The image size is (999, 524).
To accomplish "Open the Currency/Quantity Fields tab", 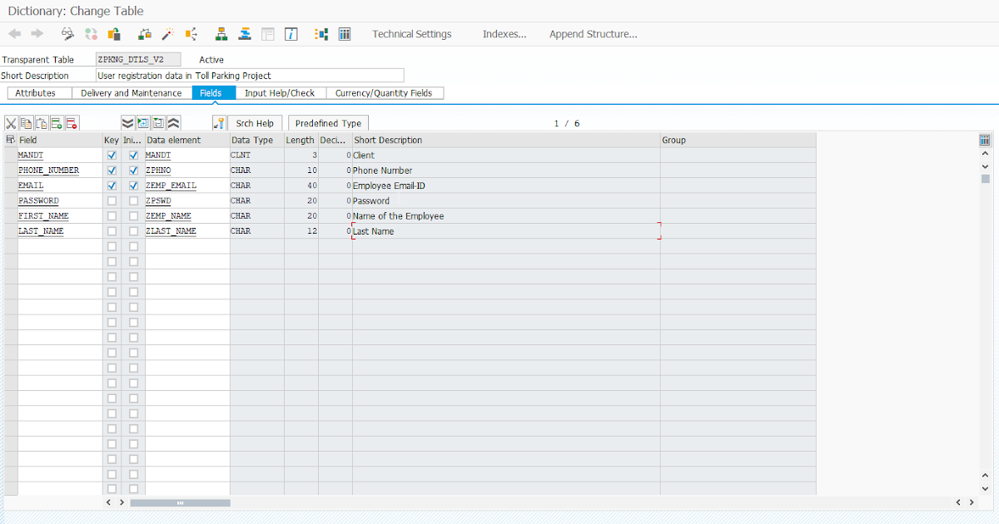I will click(x=385, y=92).
